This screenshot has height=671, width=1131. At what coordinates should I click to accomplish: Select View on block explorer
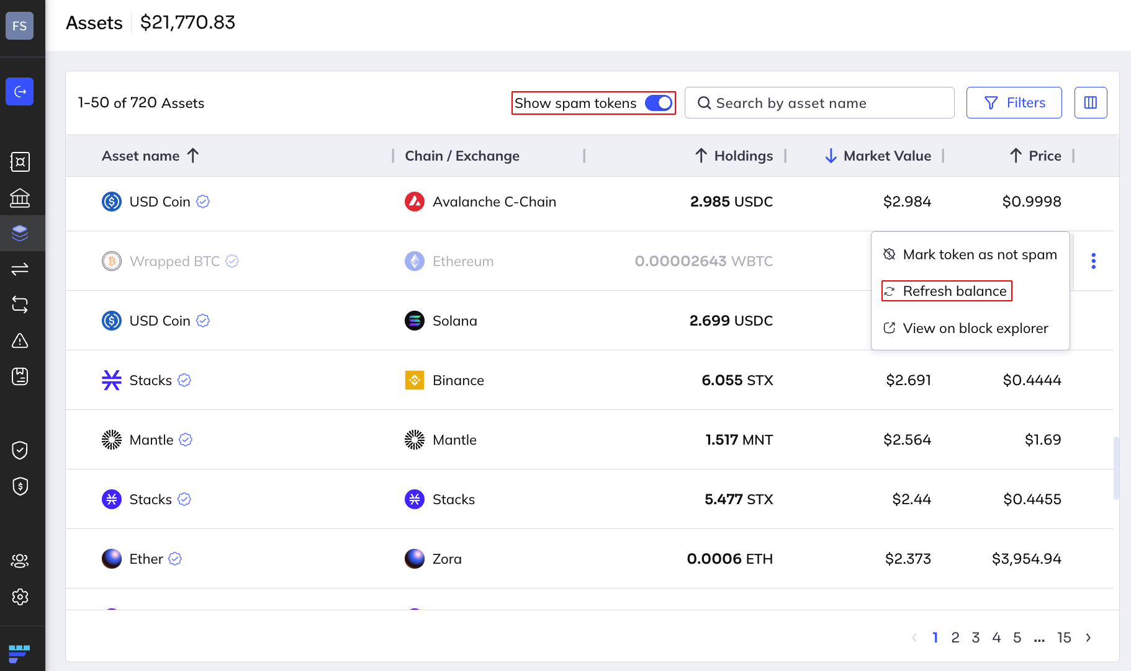[x=975, y=329]
